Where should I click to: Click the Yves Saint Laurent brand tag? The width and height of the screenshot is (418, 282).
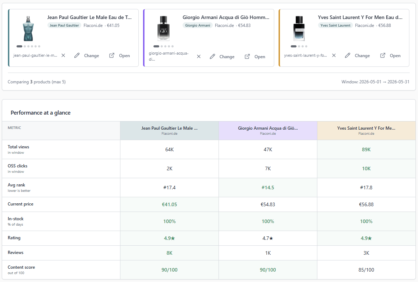coord(335,25)
